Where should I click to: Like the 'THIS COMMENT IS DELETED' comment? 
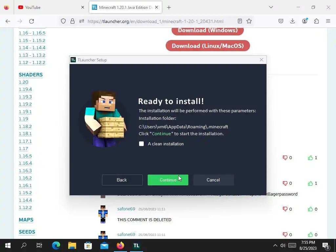[x=310, y=209]
